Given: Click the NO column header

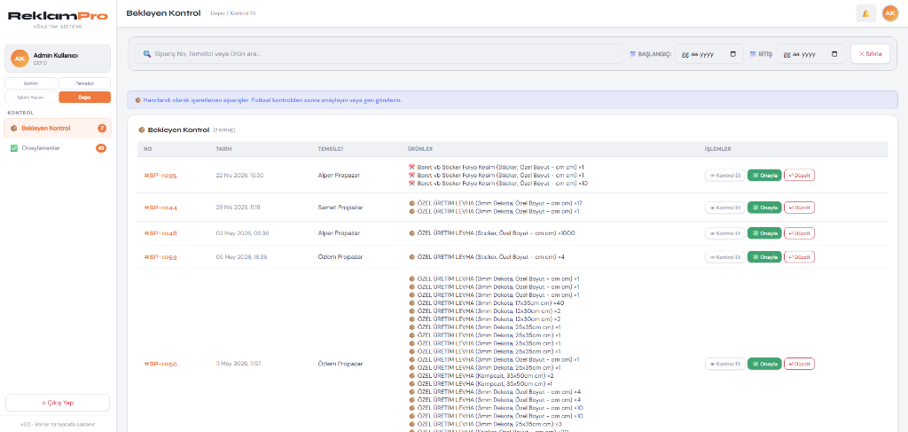Looking at the screenshot, I should coord(148,149).
